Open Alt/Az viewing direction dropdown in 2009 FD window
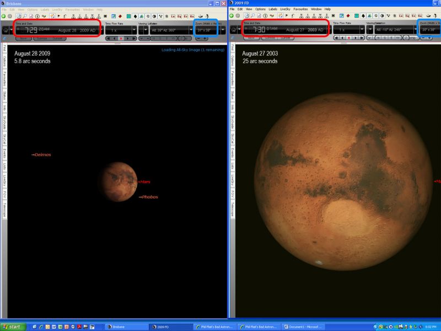The height and width of the screenshot is (331, 441). click(x=416, y=29)
